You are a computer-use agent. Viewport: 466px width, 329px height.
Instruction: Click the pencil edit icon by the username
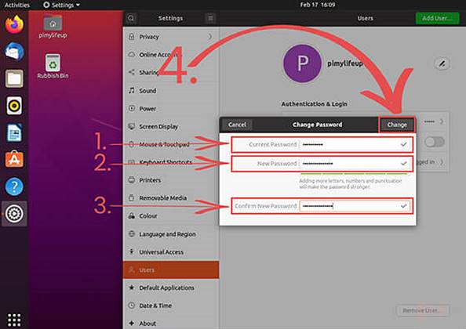coord(442,63)
